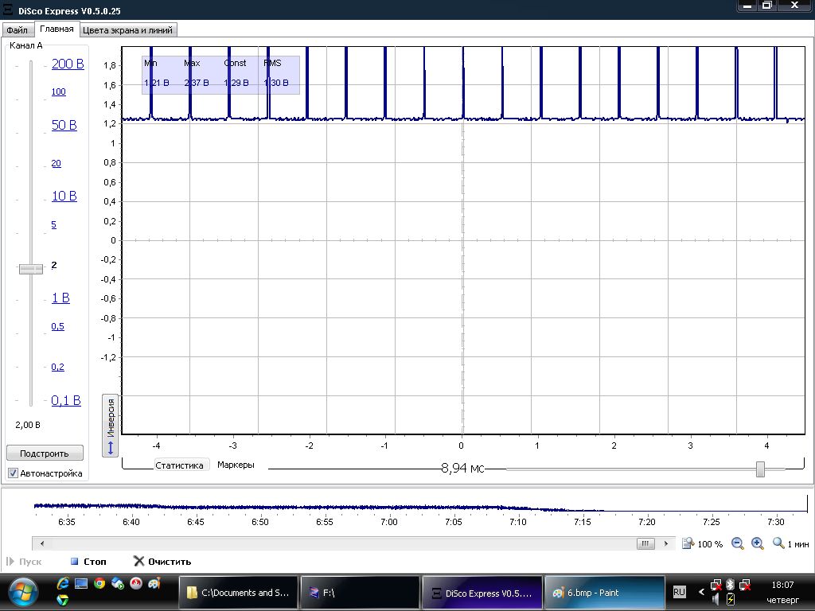
Task: Click the timeline scrollbar right arrow
Action: point(666,544)
